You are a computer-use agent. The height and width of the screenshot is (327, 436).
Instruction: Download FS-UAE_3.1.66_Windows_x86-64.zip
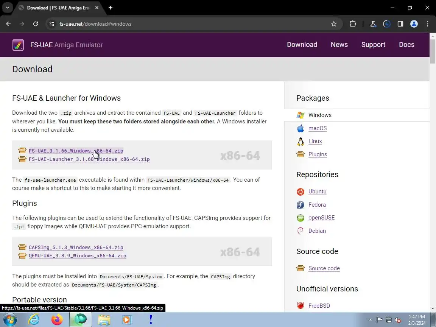(76, 151)
